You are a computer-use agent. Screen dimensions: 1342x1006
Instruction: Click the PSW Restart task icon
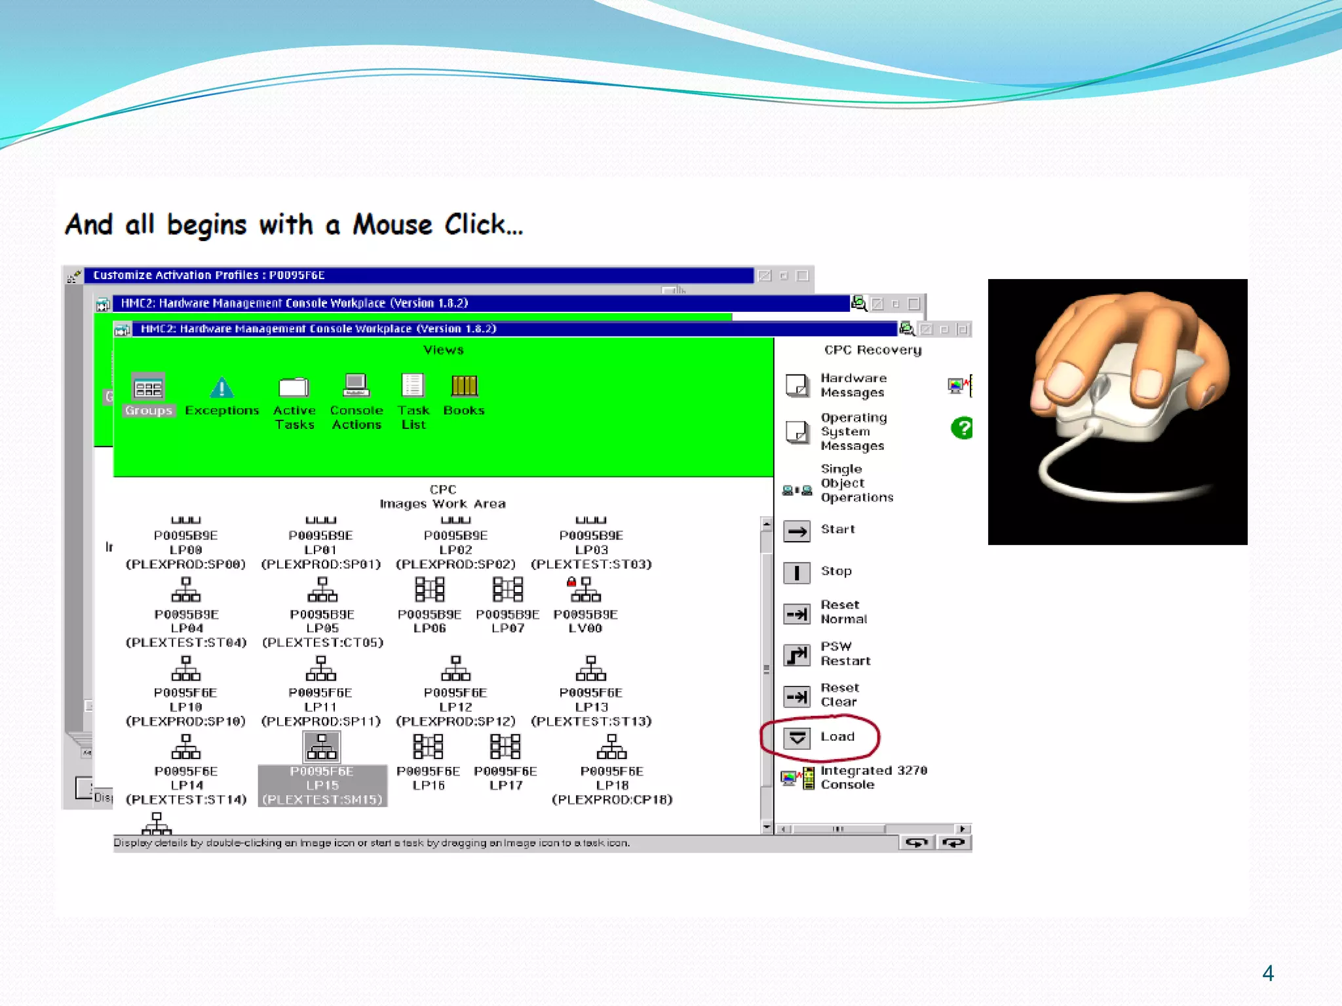pos(797,654)
